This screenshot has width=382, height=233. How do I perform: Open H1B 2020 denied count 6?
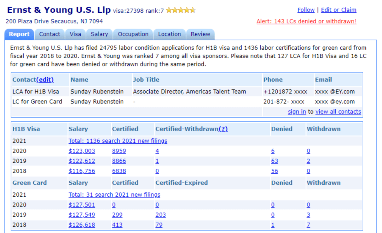[x=273, y=151]
